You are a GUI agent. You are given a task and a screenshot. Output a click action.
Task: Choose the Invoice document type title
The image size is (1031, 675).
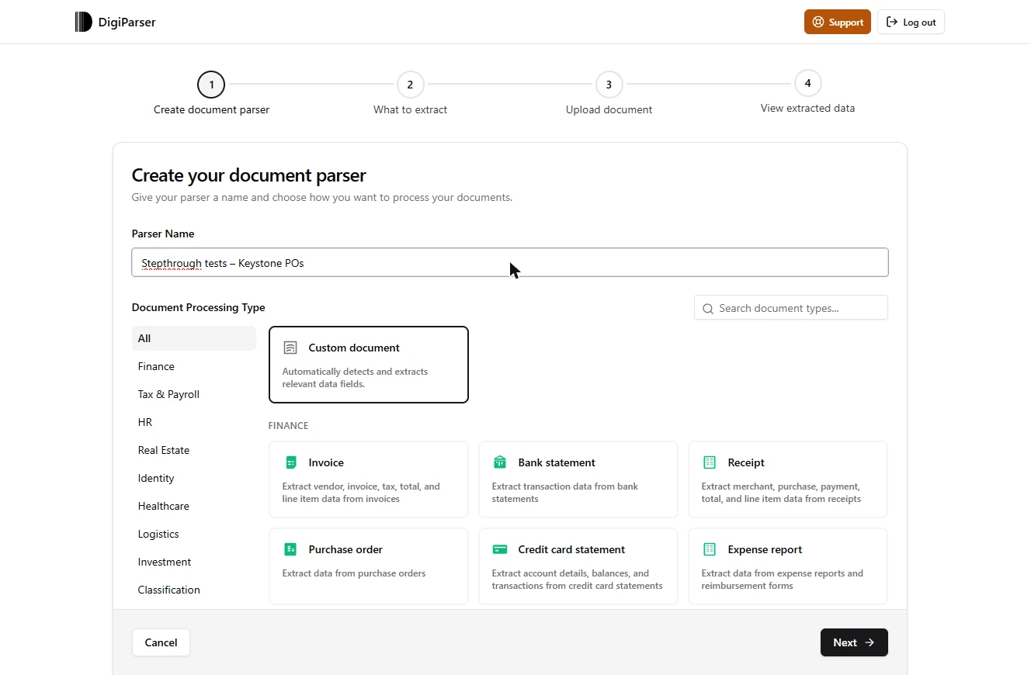[326, 462]
